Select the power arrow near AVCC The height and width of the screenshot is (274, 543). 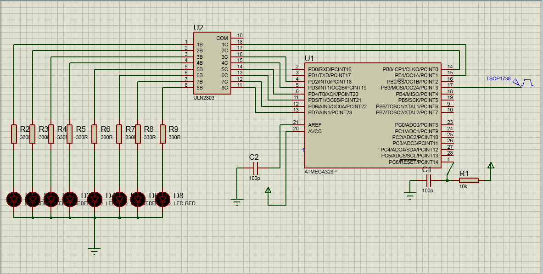pos(268,190)
